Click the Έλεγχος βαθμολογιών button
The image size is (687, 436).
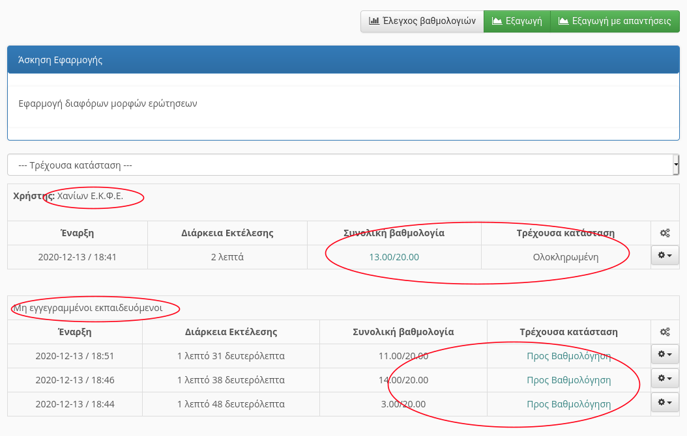pos(422,21)
